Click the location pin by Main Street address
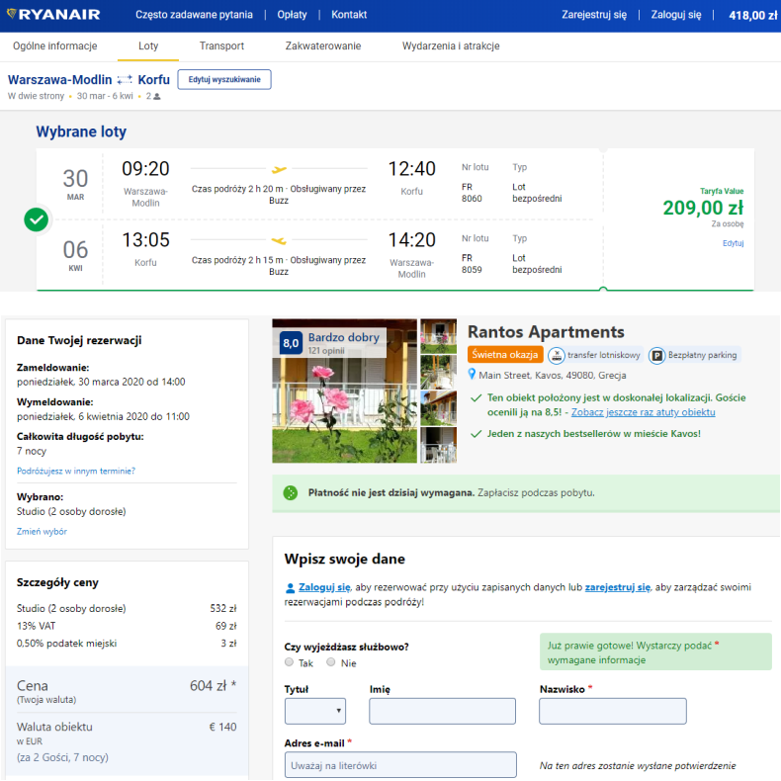 click(x=472, y=374)
